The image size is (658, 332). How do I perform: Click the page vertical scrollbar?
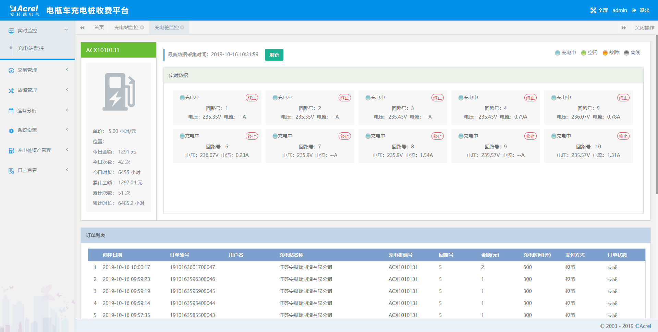click(x=656, y=115)
